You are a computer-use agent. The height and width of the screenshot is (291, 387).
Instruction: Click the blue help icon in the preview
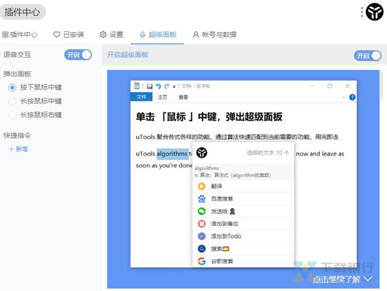point(352,97)
